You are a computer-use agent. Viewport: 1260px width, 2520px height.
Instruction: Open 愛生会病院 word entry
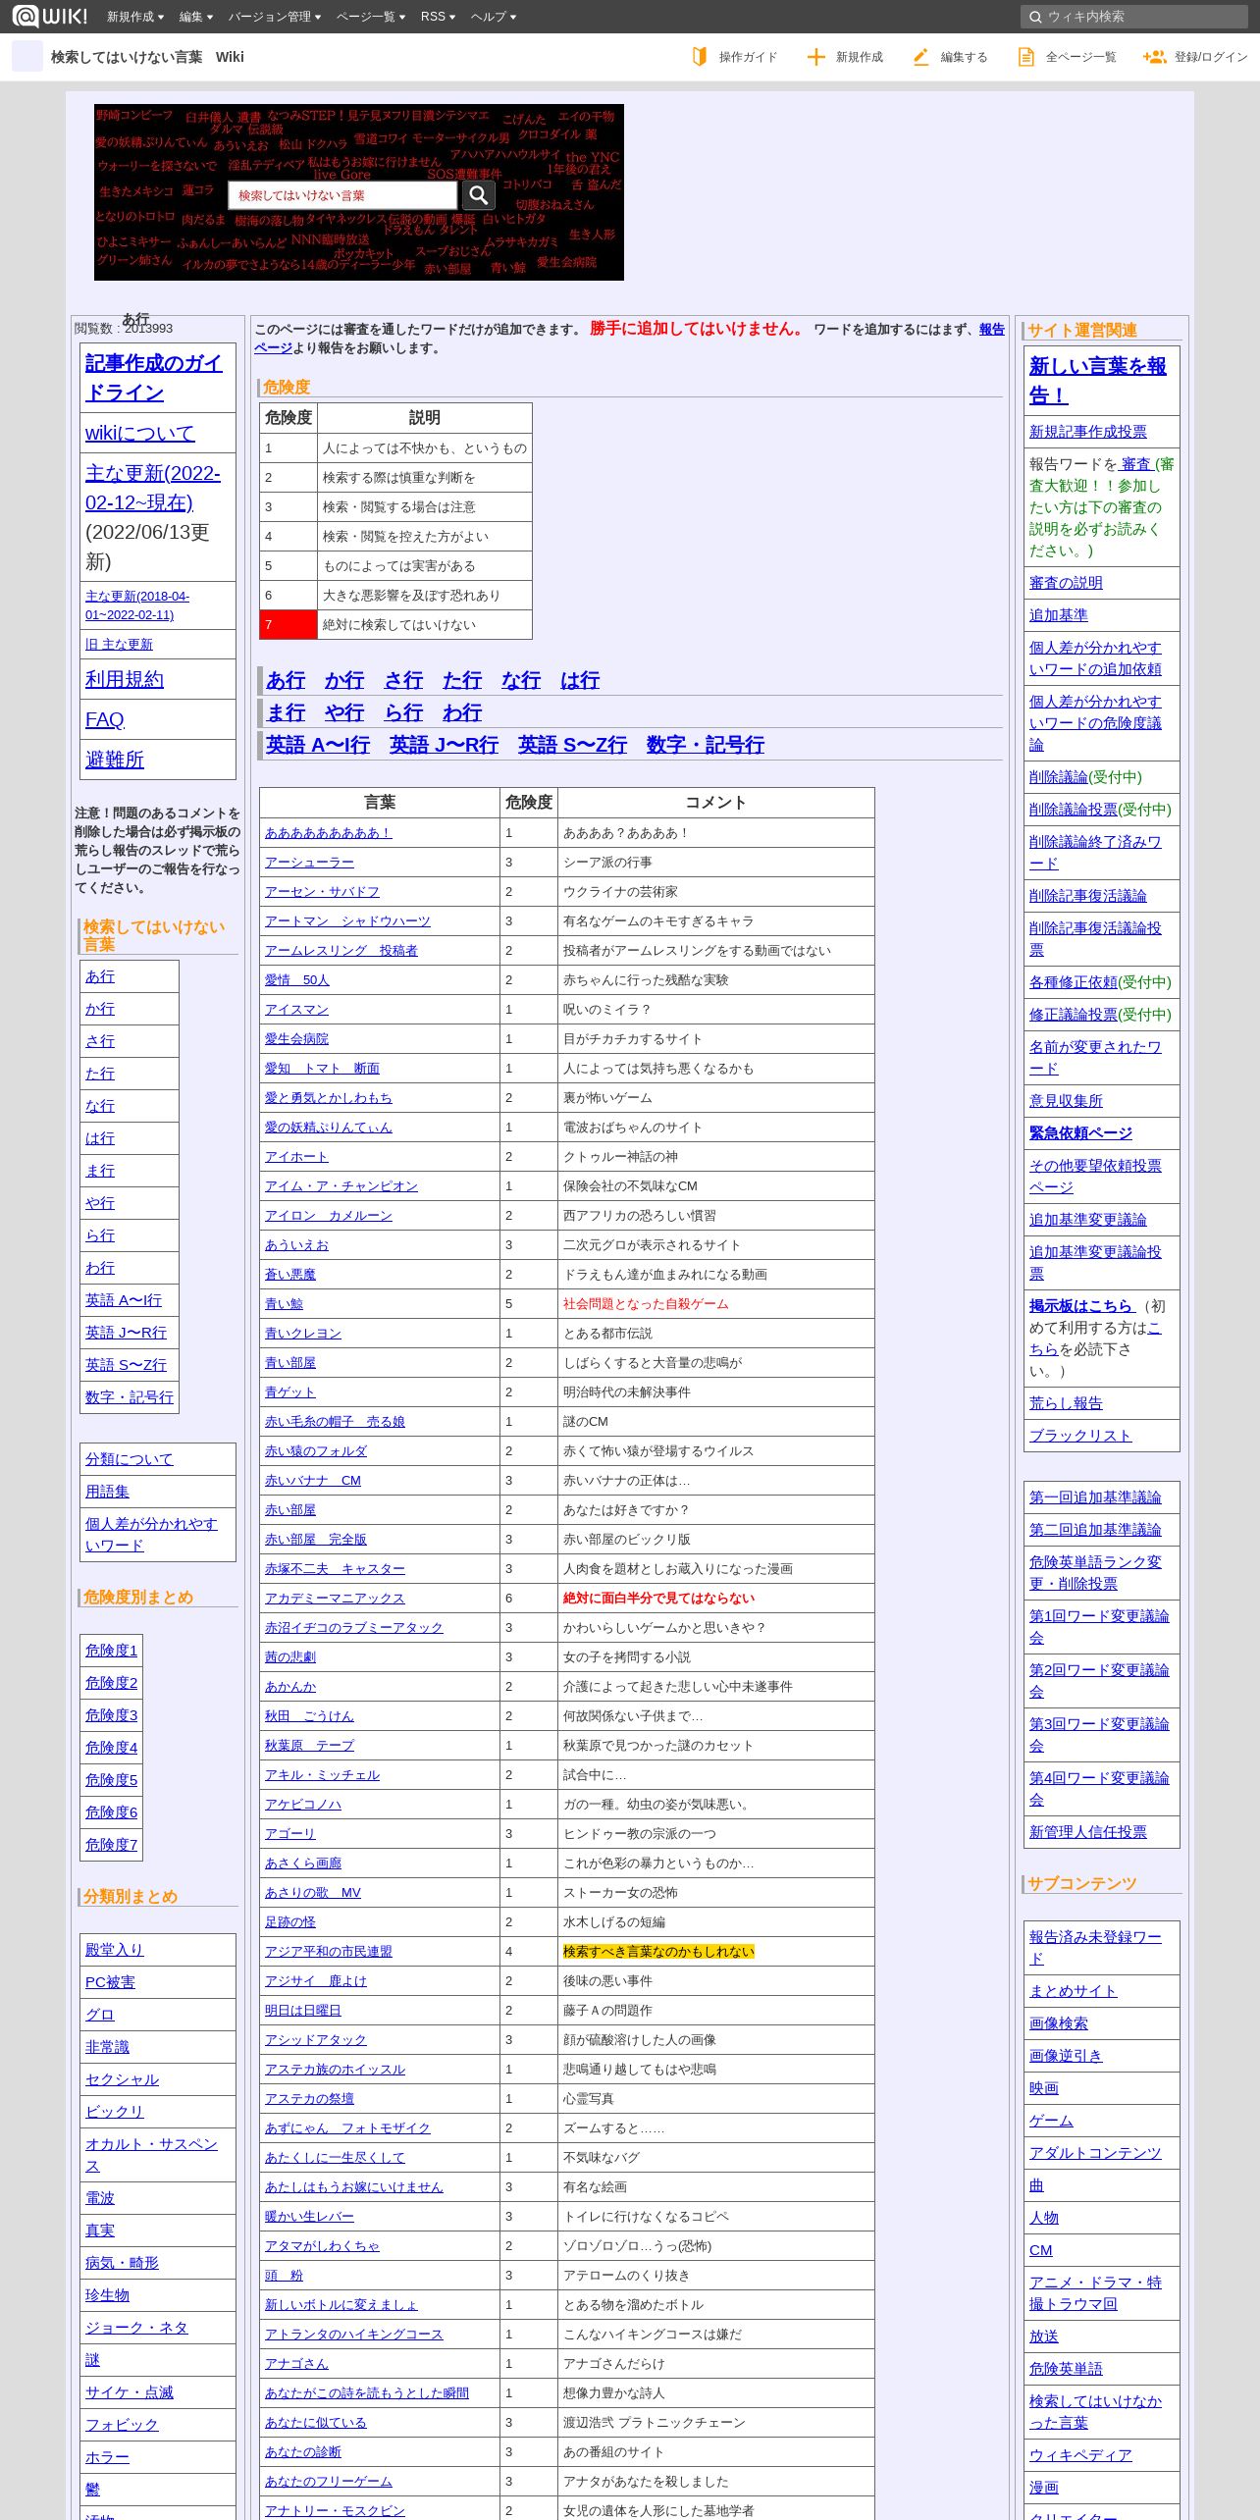coord(296,1038)
